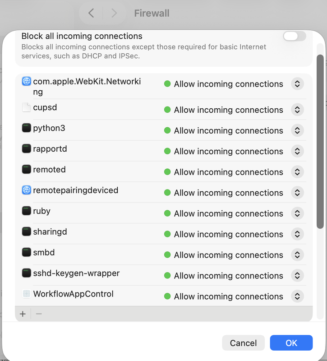This screenshot has height=361, width=327.
Task: Click the sharingd exec icon
Action: pos(27,231)
